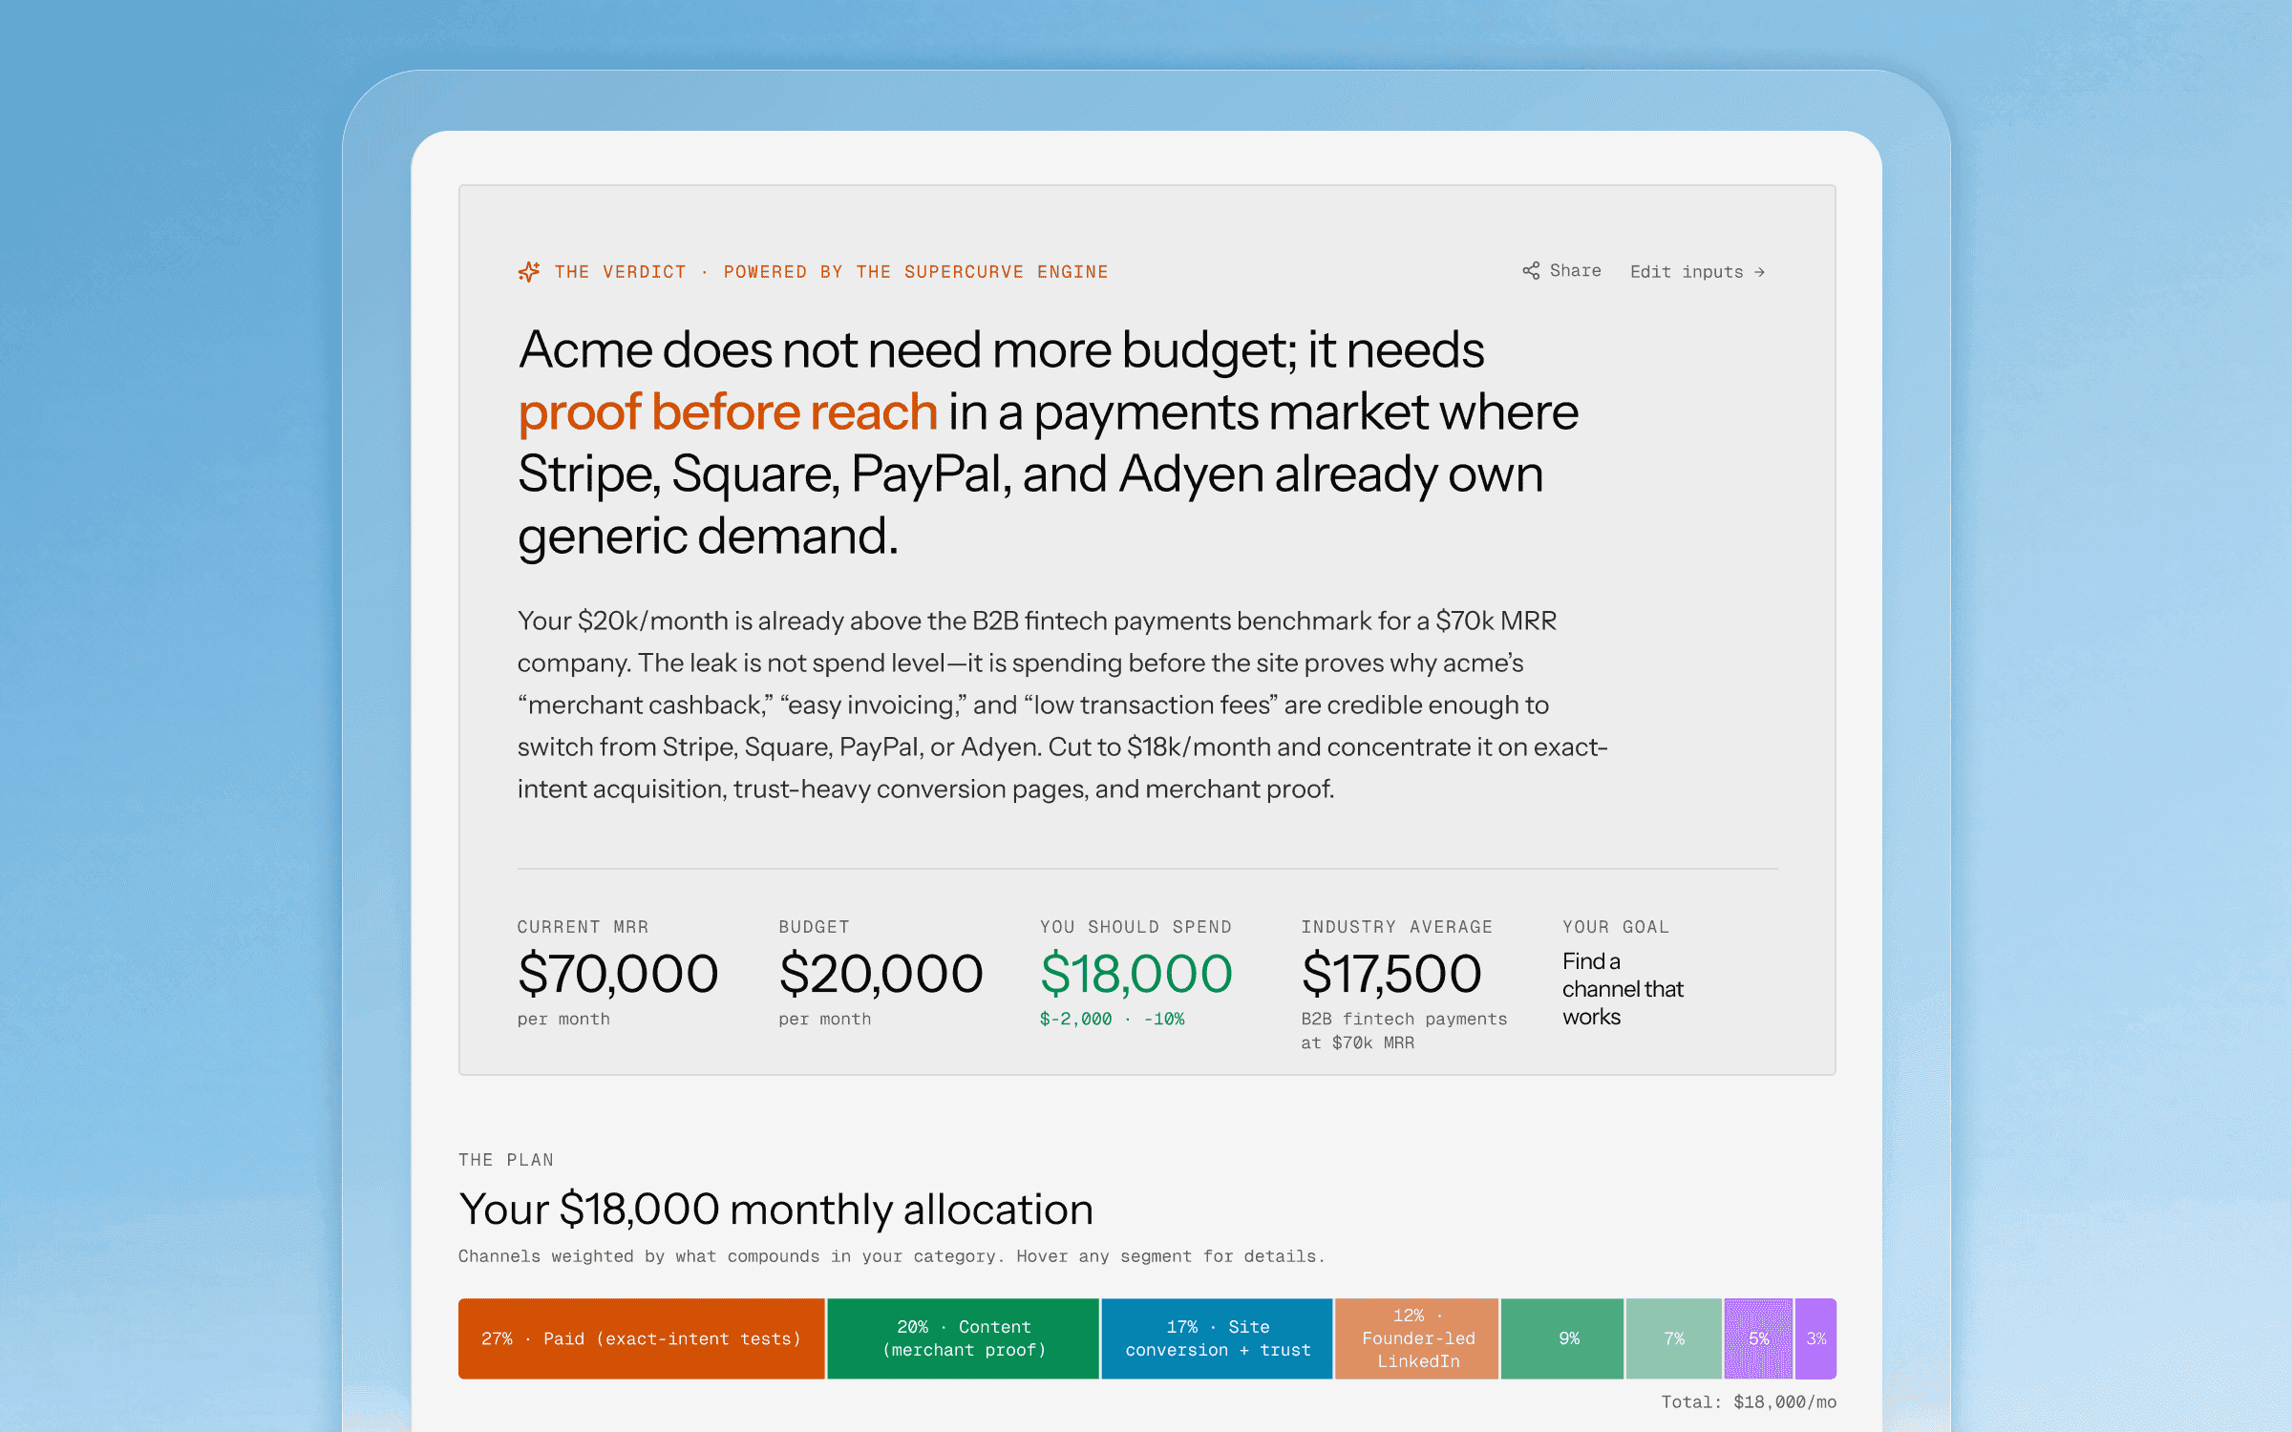Select the 27% Paid exact-intent tests segment
Image resolution: width=2292 pixels, height=1432 pixels.
tap(642, 1338)
